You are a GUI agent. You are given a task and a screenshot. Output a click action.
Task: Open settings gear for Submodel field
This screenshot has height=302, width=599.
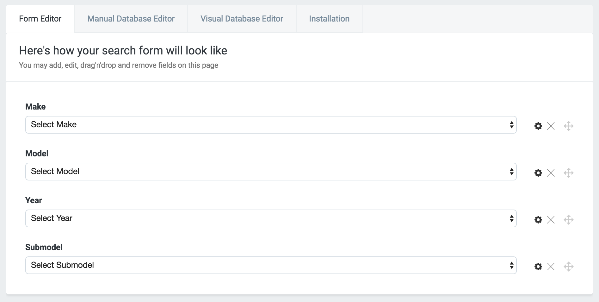click(x=538, y=267)
